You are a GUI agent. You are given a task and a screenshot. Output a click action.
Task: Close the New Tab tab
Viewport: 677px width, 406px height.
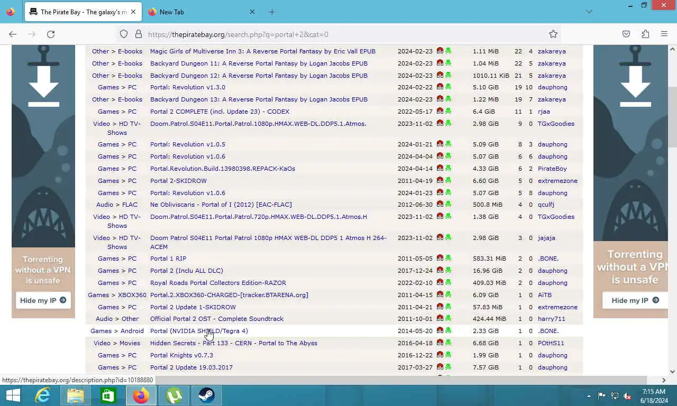click(x=252, y=12)
